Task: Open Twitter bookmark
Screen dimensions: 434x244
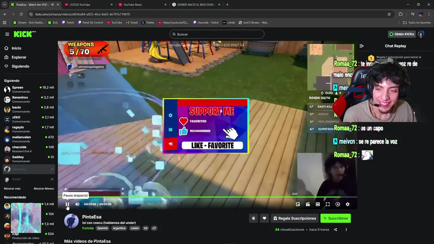Action: tap(148, 23)
